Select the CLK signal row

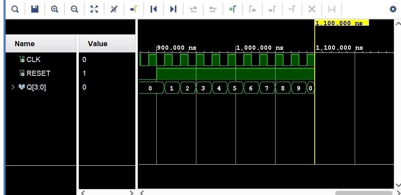pyautogui.click(x=33, y=60)
